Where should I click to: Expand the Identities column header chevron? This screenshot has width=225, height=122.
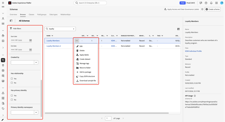[x=97, y=36]
